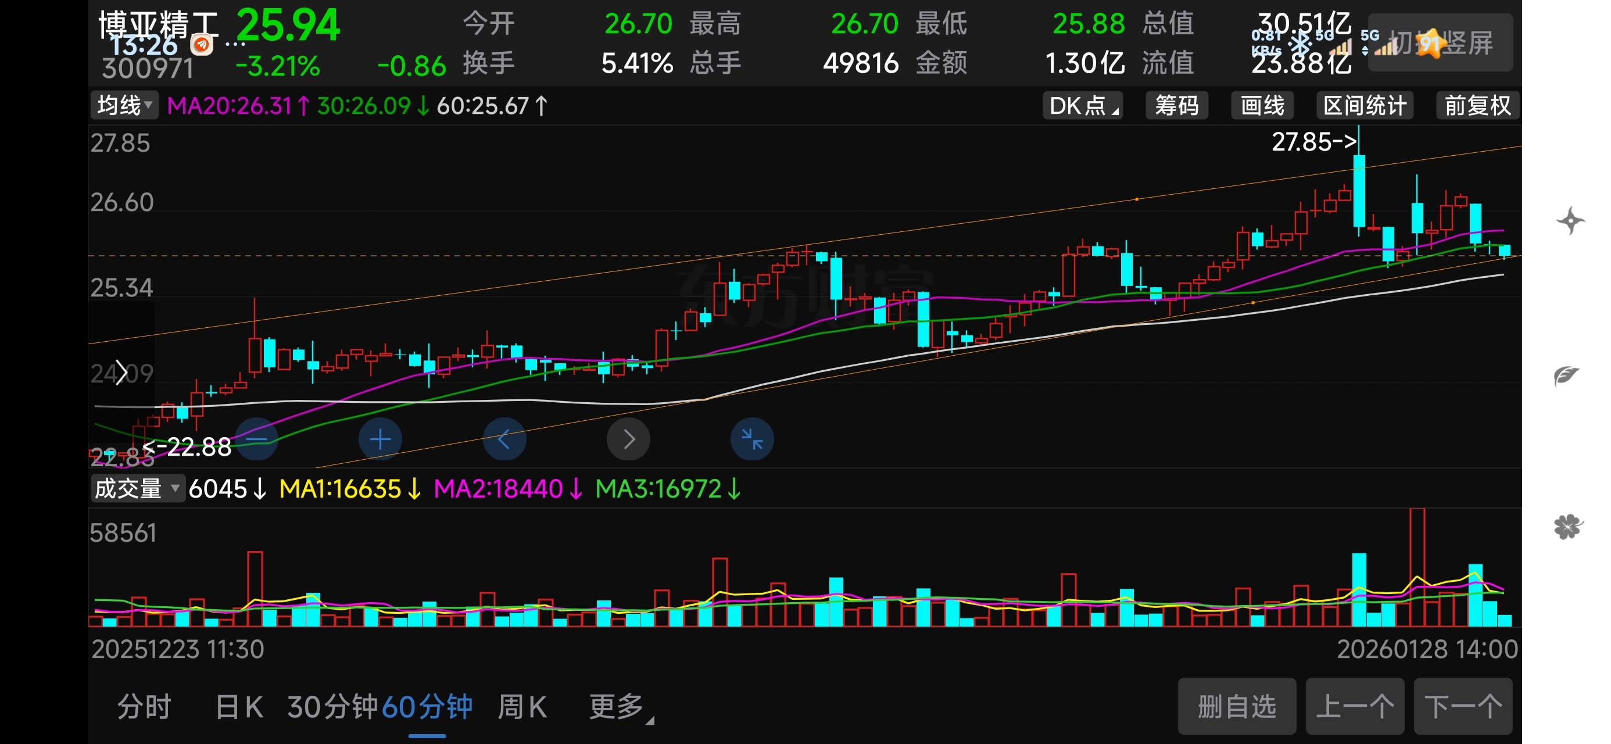Viewport: 1611px width, 744px height.
Task: Toggle 筹码 chip distribution display
Action: [x=1176, y=105]
